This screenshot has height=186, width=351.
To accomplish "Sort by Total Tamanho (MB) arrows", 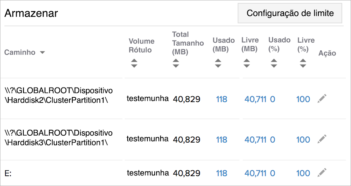I will [x=176, y=63].
